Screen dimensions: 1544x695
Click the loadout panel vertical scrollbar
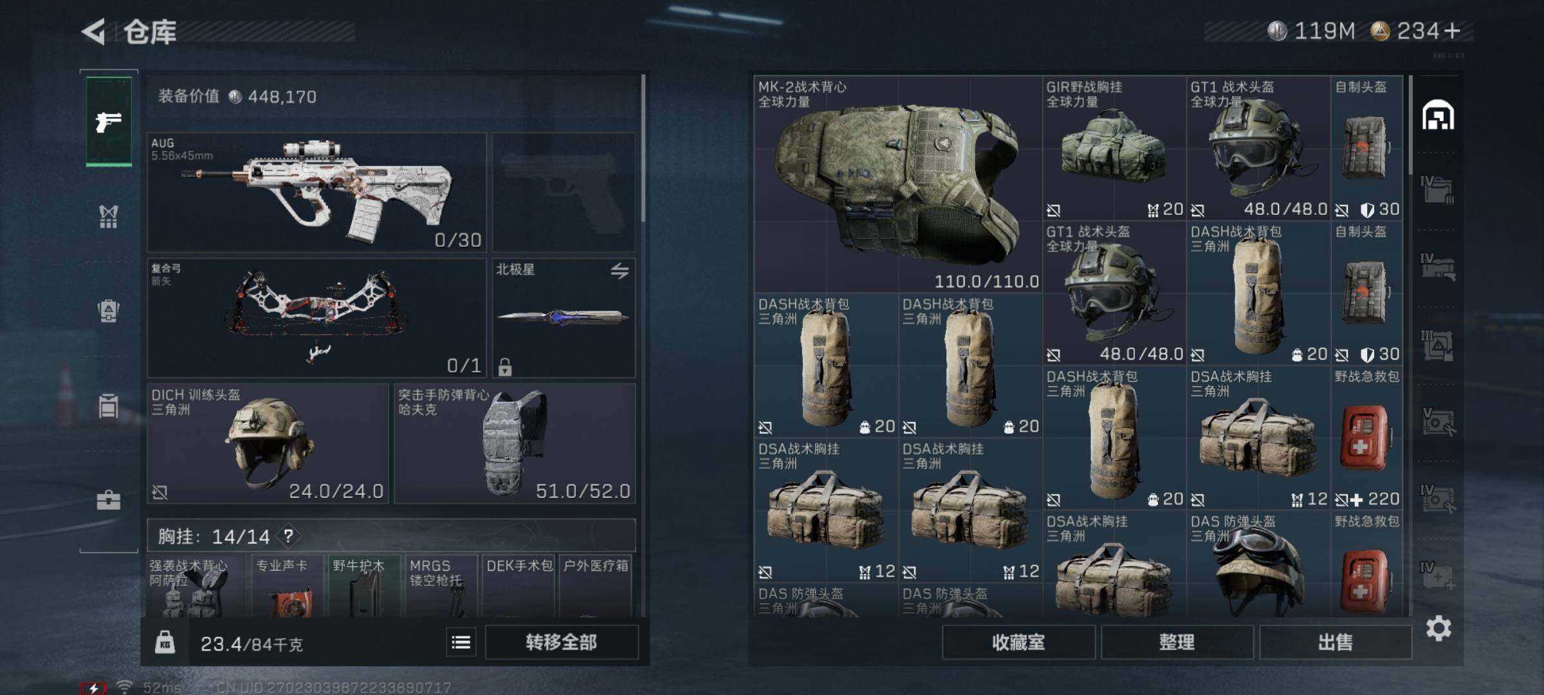pos(643,148)
